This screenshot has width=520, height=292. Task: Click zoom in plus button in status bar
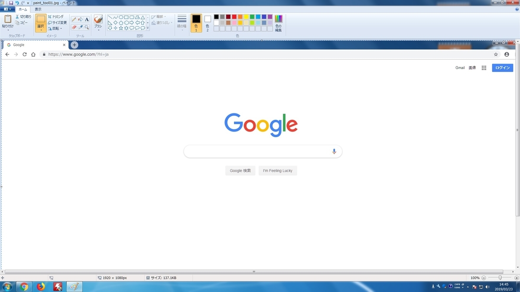point(516,278)
